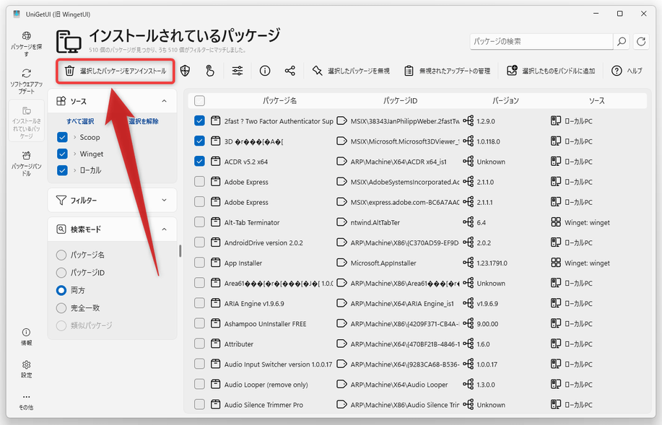Click the share package icon
This screenshot has height=425, width=662.
(x=290, y=71)
